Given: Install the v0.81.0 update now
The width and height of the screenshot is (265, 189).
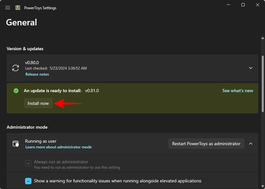Looking at the screenshot, I should [38, 103].
